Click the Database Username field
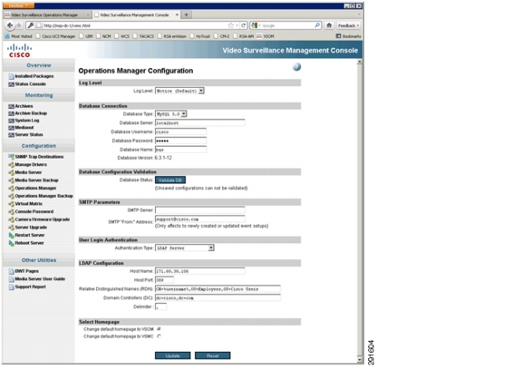The height and width of the screenshot is (370, 522). point(180,131)
